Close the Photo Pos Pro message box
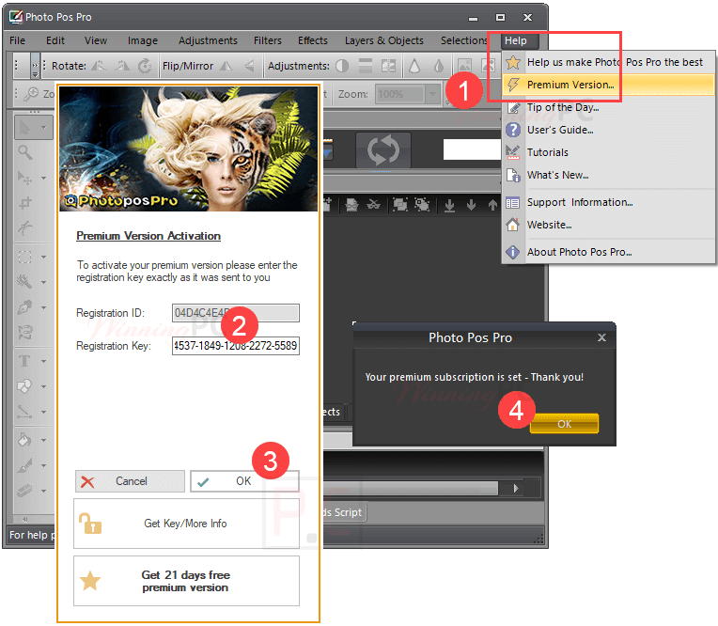The height and width of the screenshot is (626, 718). click(601, 337)
